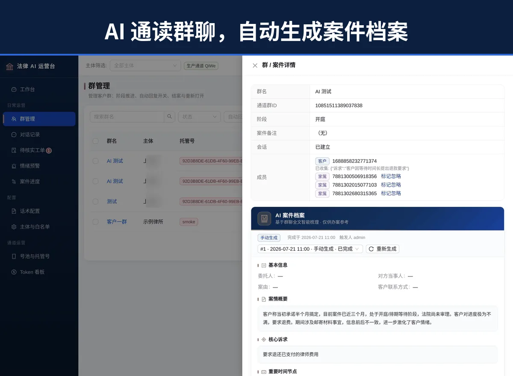
Task: Click the 基本信息 section icon
Action: [264, 265]
